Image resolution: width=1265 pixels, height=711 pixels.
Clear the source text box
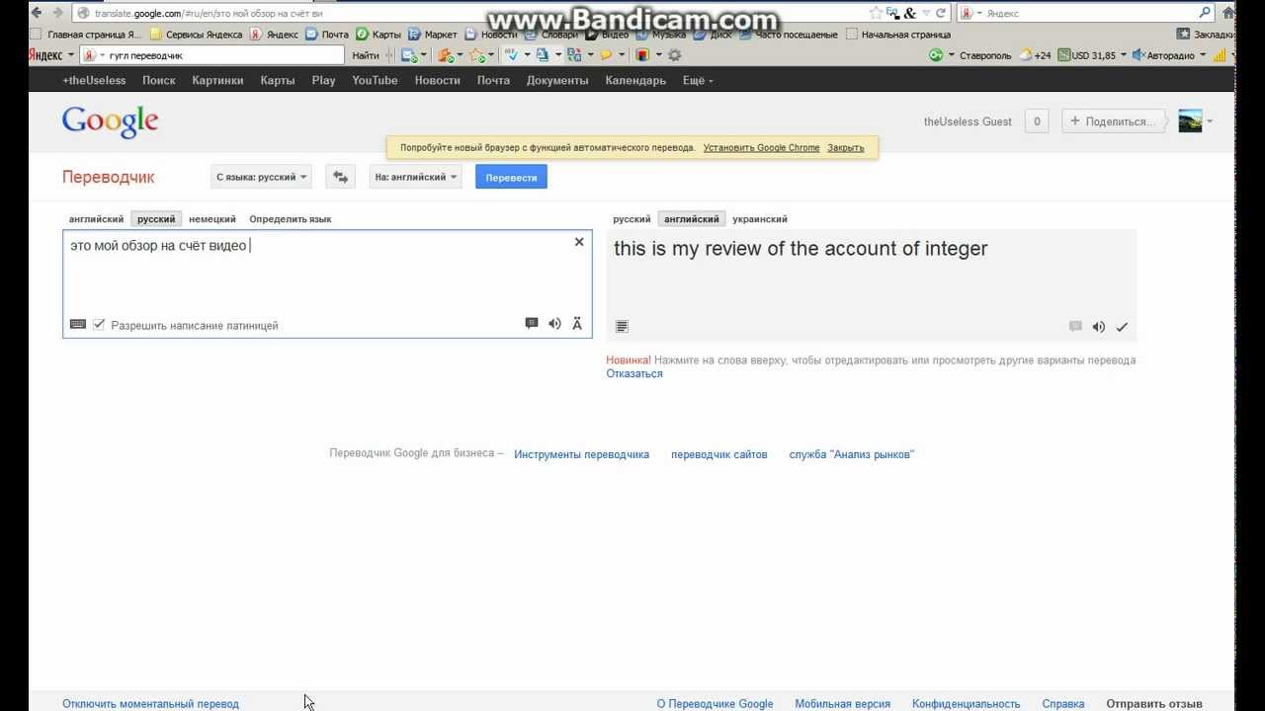(579, 242)
